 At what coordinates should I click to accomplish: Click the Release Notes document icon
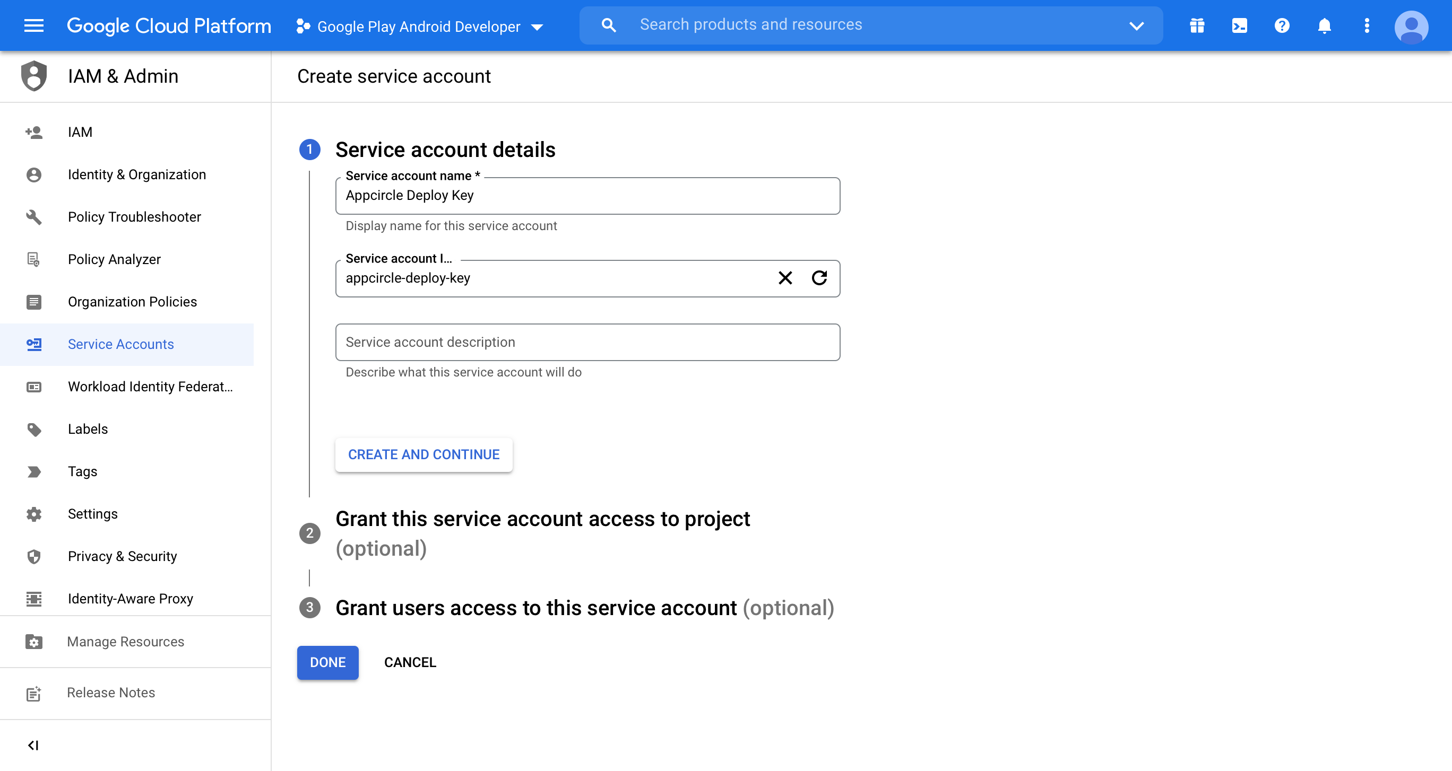coord(34,693)
